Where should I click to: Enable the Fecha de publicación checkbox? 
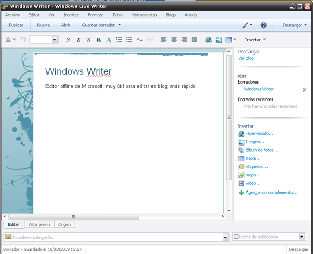coord(236,237)
